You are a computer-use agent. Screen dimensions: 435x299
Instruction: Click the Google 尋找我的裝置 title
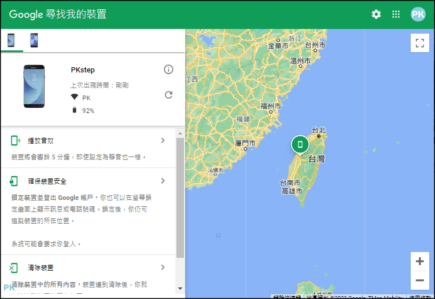[x=58, y=14]
